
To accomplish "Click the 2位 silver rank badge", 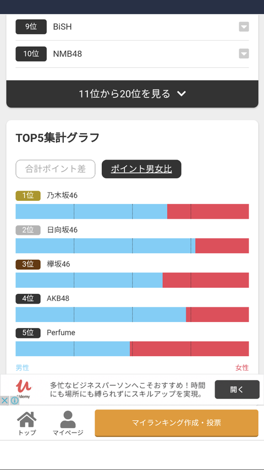I will click(x=28, y=230).
